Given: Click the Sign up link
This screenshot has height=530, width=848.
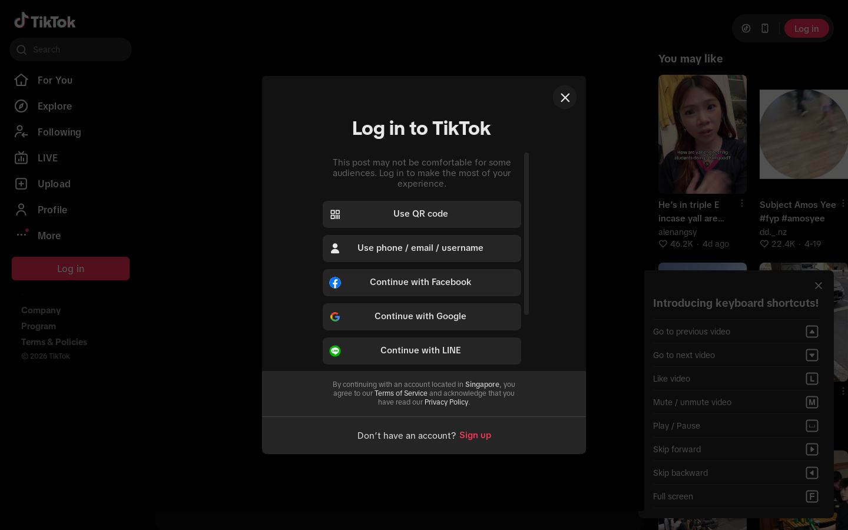Looking at the screenshot, I should [475, 435].
